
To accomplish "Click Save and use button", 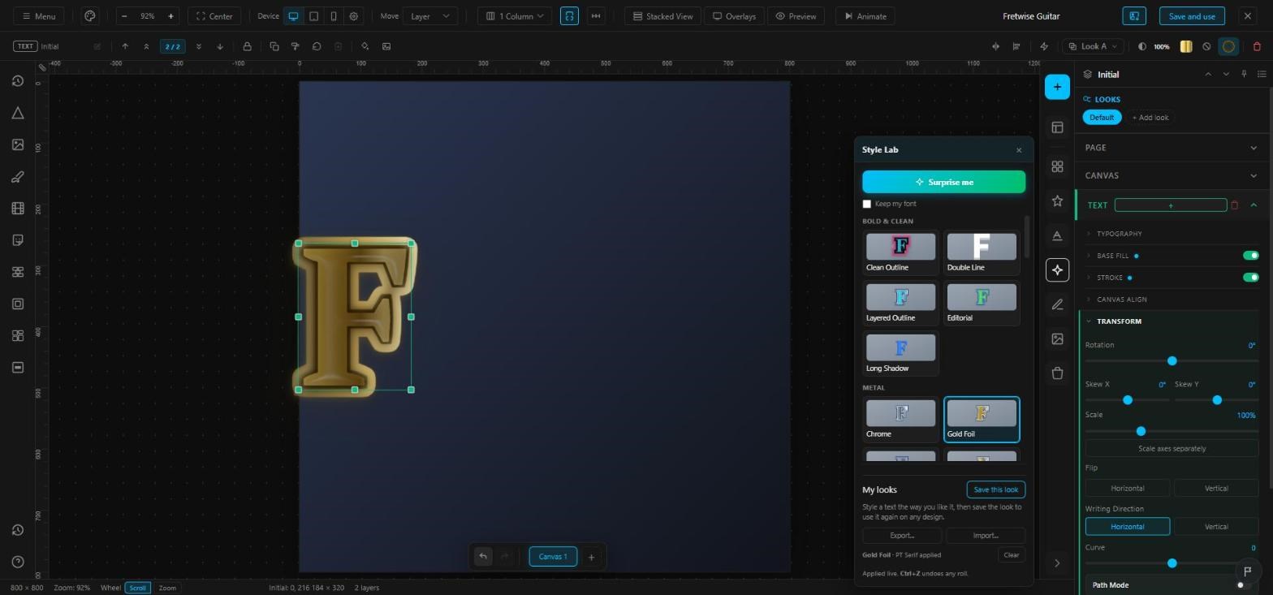I will point(1192,16).
